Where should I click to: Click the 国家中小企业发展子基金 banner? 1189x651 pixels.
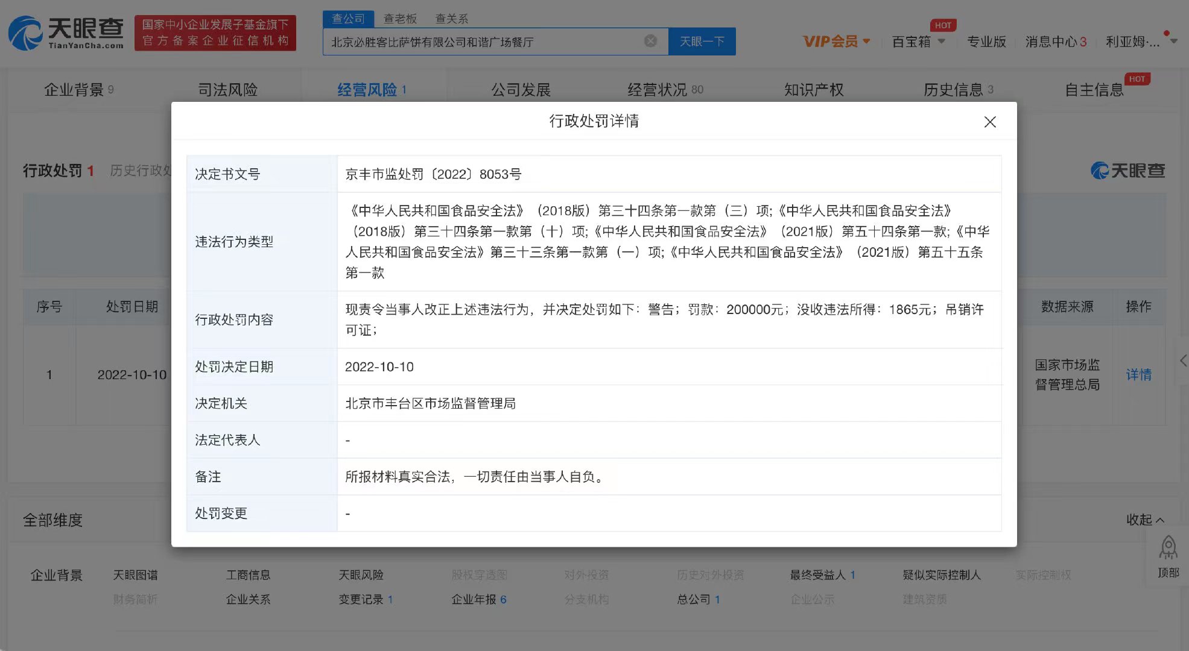[x=215, y=33]
